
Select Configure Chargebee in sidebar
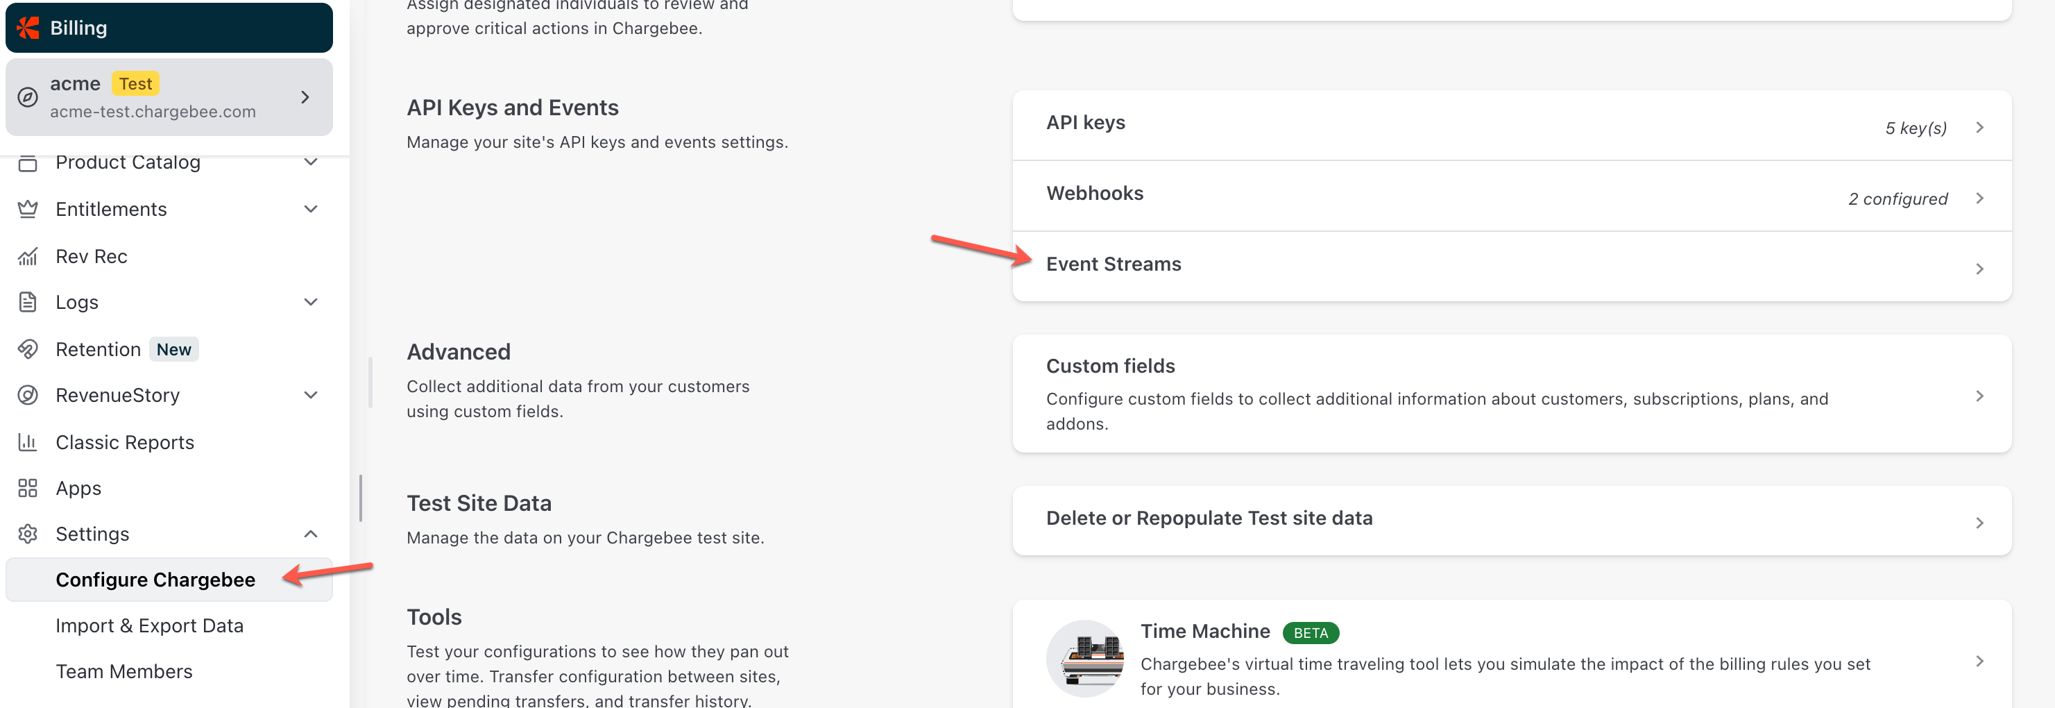click(x=155, y=580)
